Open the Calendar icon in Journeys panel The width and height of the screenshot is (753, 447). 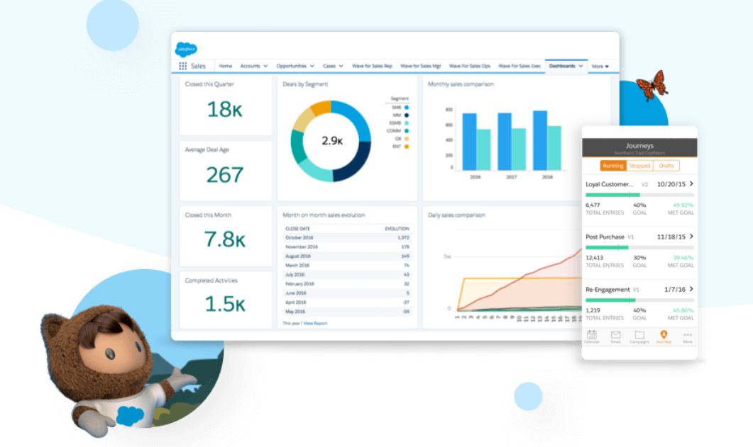click(x=592, y=336)
